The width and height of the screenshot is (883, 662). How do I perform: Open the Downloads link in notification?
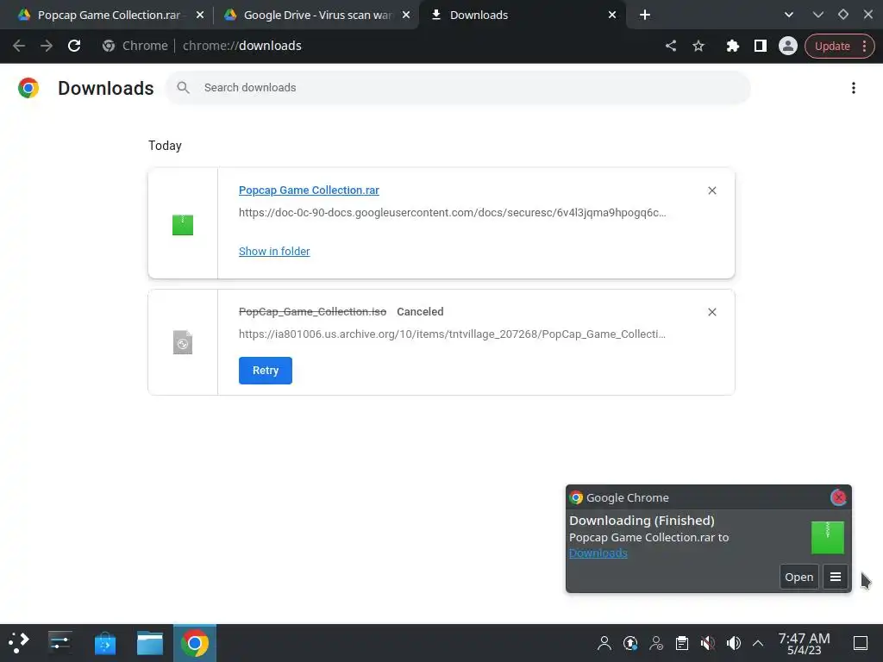(598, 553)
